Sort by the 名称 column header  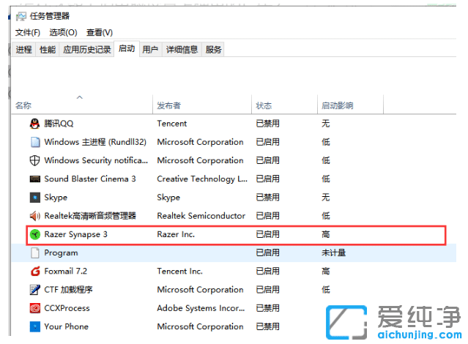pyautogui.click(x=23, y=105)
